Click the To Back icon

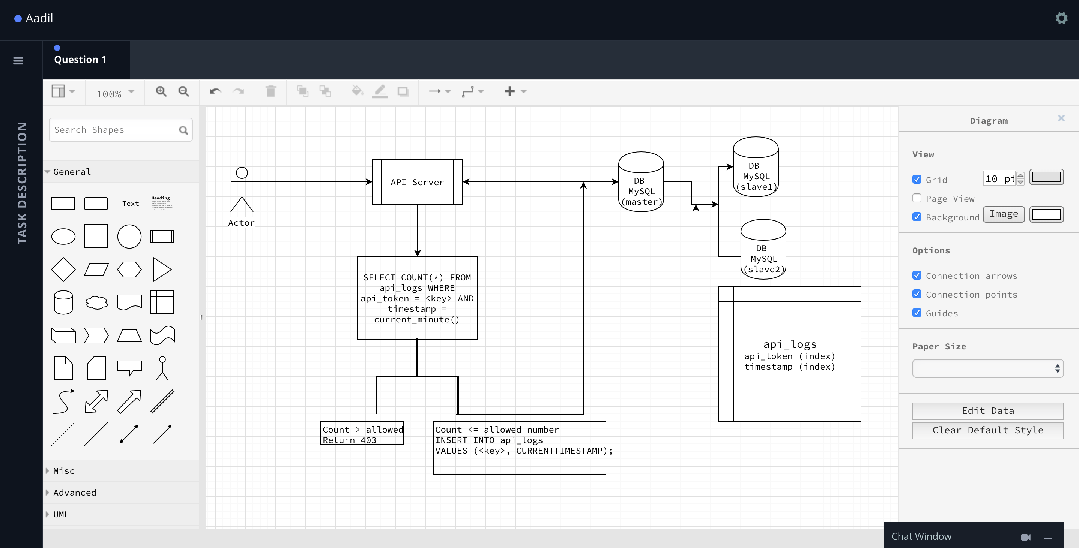[x=325, y=91]
